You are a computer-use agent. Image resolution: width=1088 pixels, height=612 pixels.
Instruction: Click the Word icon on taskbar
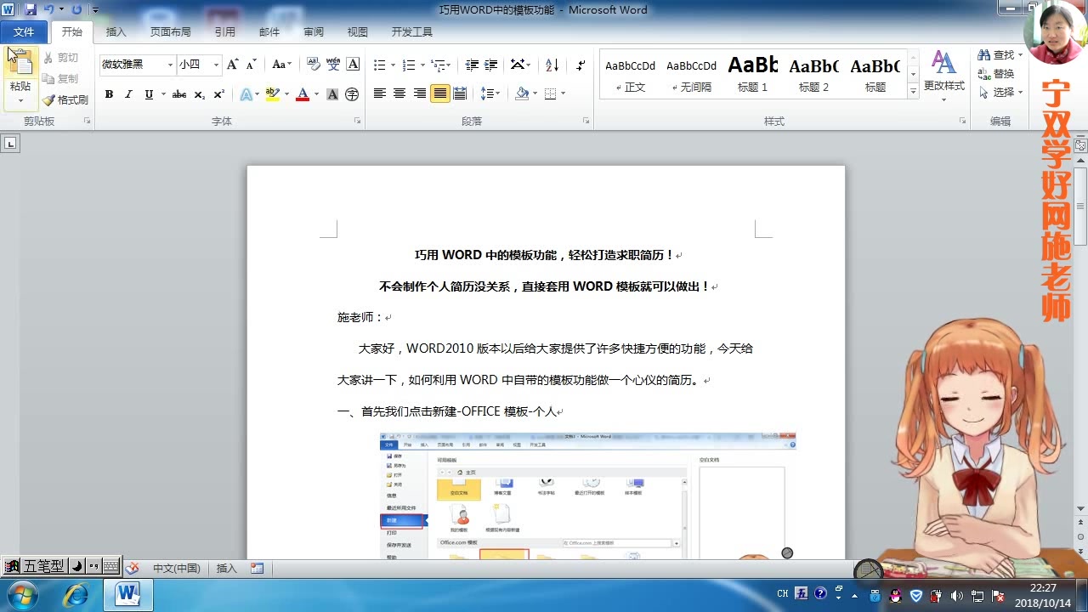127,594
